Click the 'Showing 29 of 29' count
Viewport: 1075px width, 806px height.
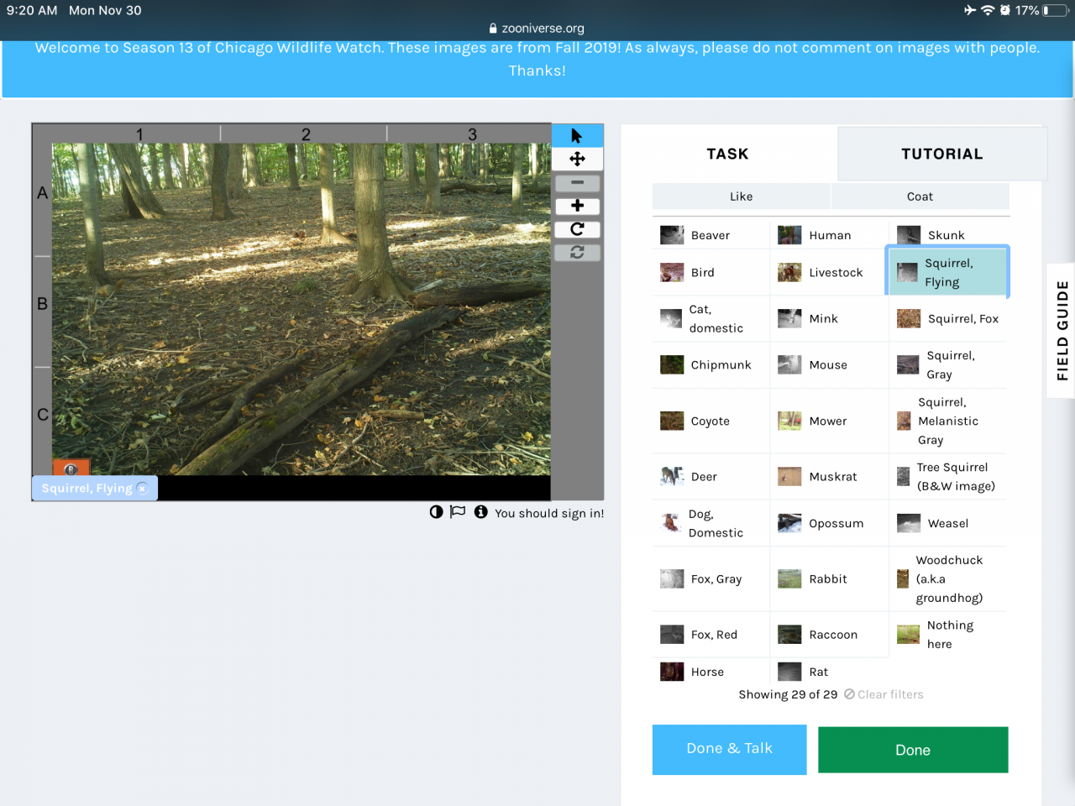[x=788, y=694]
